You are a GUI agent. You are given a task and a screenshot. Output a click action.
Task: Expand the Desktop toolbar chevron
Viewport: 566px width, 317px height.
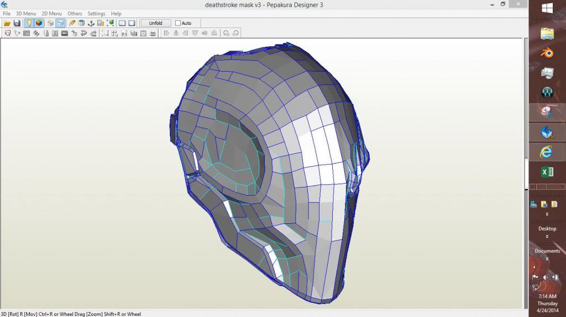[547, 237]
